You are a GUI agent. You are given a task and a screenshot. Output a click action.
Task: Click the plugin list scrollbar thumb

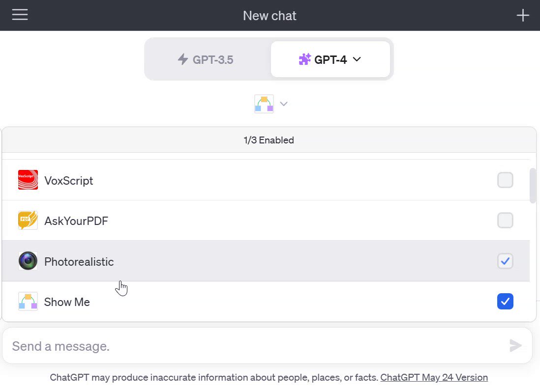pos(533,186)
